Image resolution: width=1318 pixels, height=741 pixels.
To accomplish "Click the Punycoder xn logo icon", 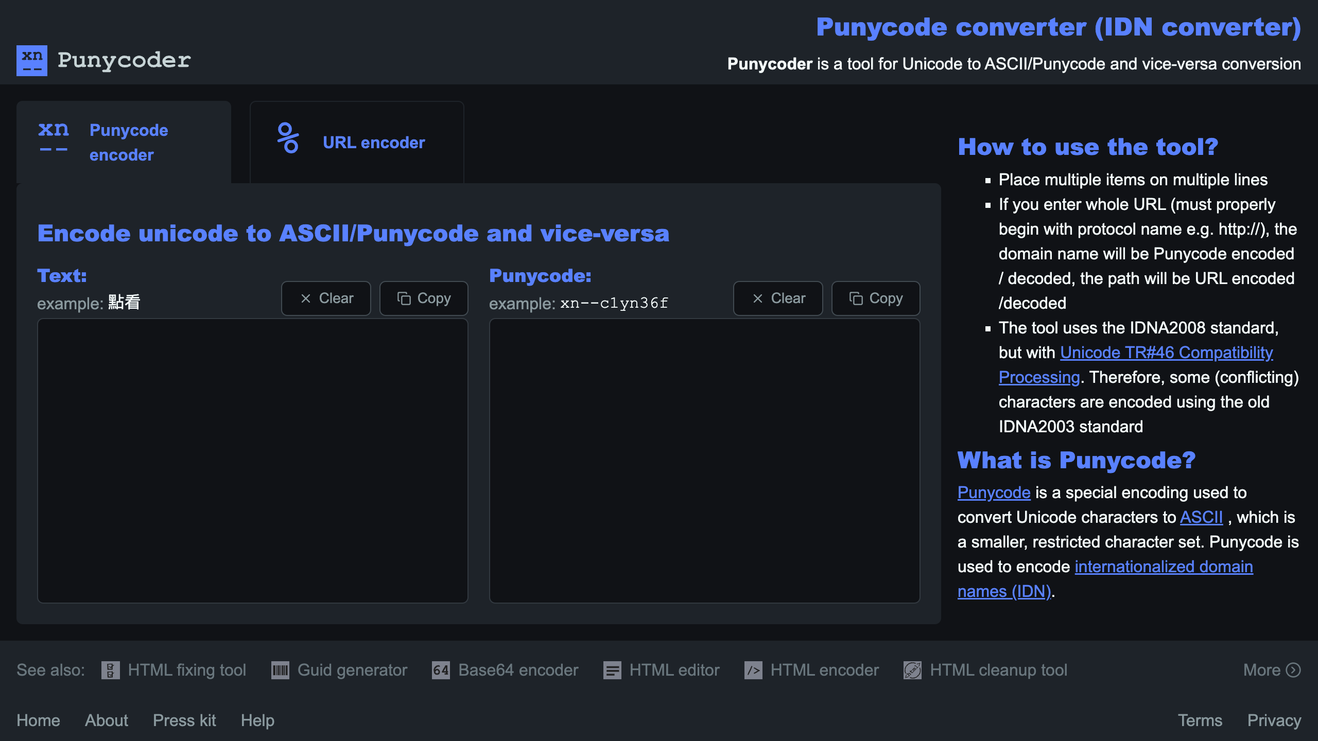I will pyautogui.click(x=32, y=61).
